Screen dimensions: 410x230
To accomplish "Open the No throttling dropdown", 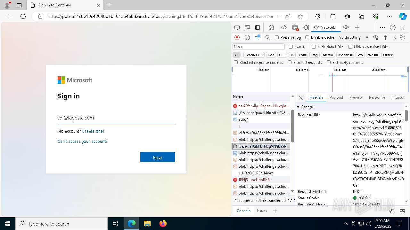I will pos(353,37).
